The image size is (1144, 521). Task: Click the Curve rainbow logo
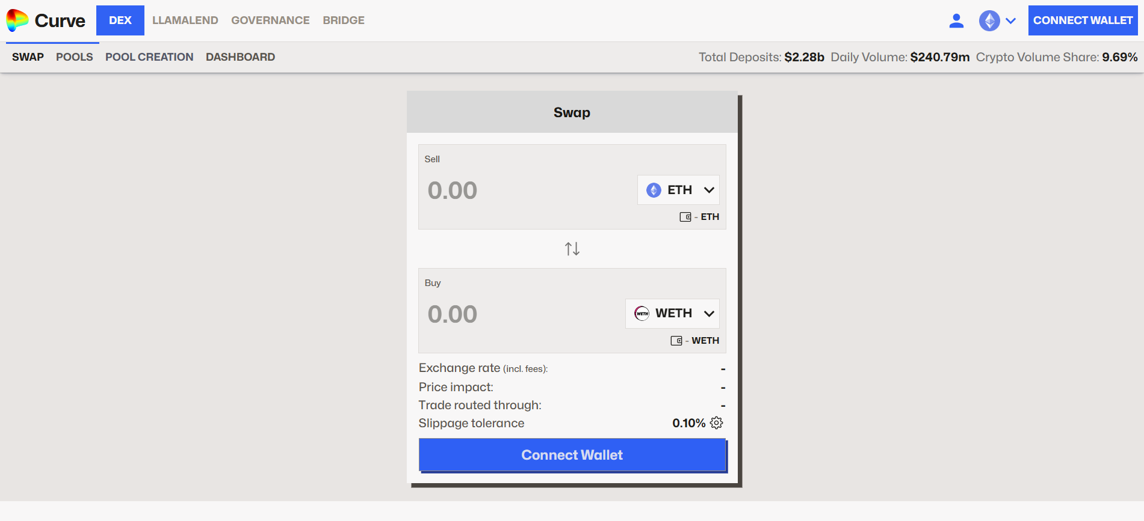pos(17,20)
